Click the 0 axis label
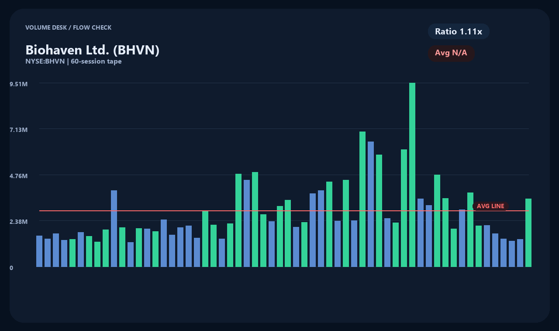 point(11,268)
